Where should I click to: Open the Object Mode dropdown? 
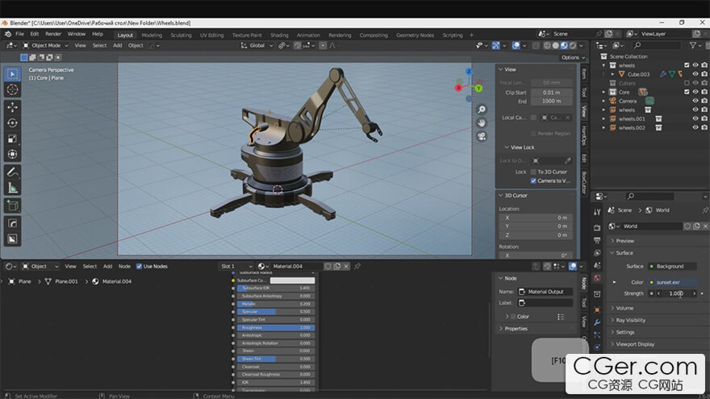(x=44, y=45)
